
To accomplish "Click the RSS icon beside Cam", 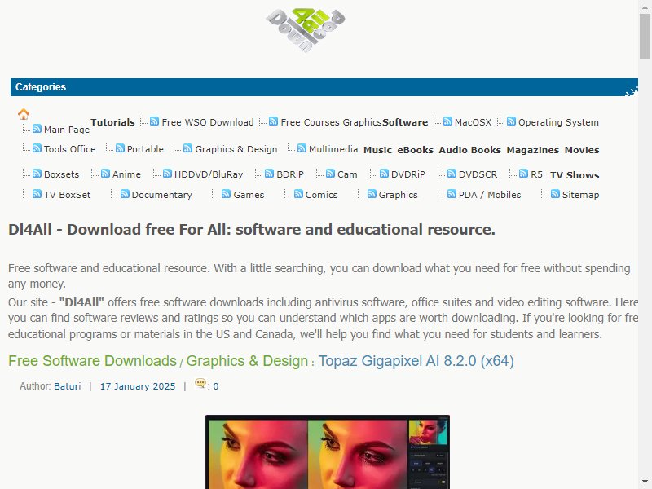I will point(330,174).
